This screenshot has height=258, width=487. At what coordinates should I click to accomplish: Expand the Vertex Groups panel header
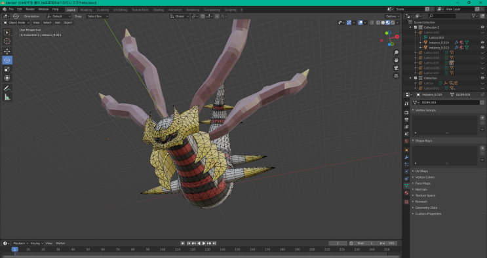click(425, 110)
